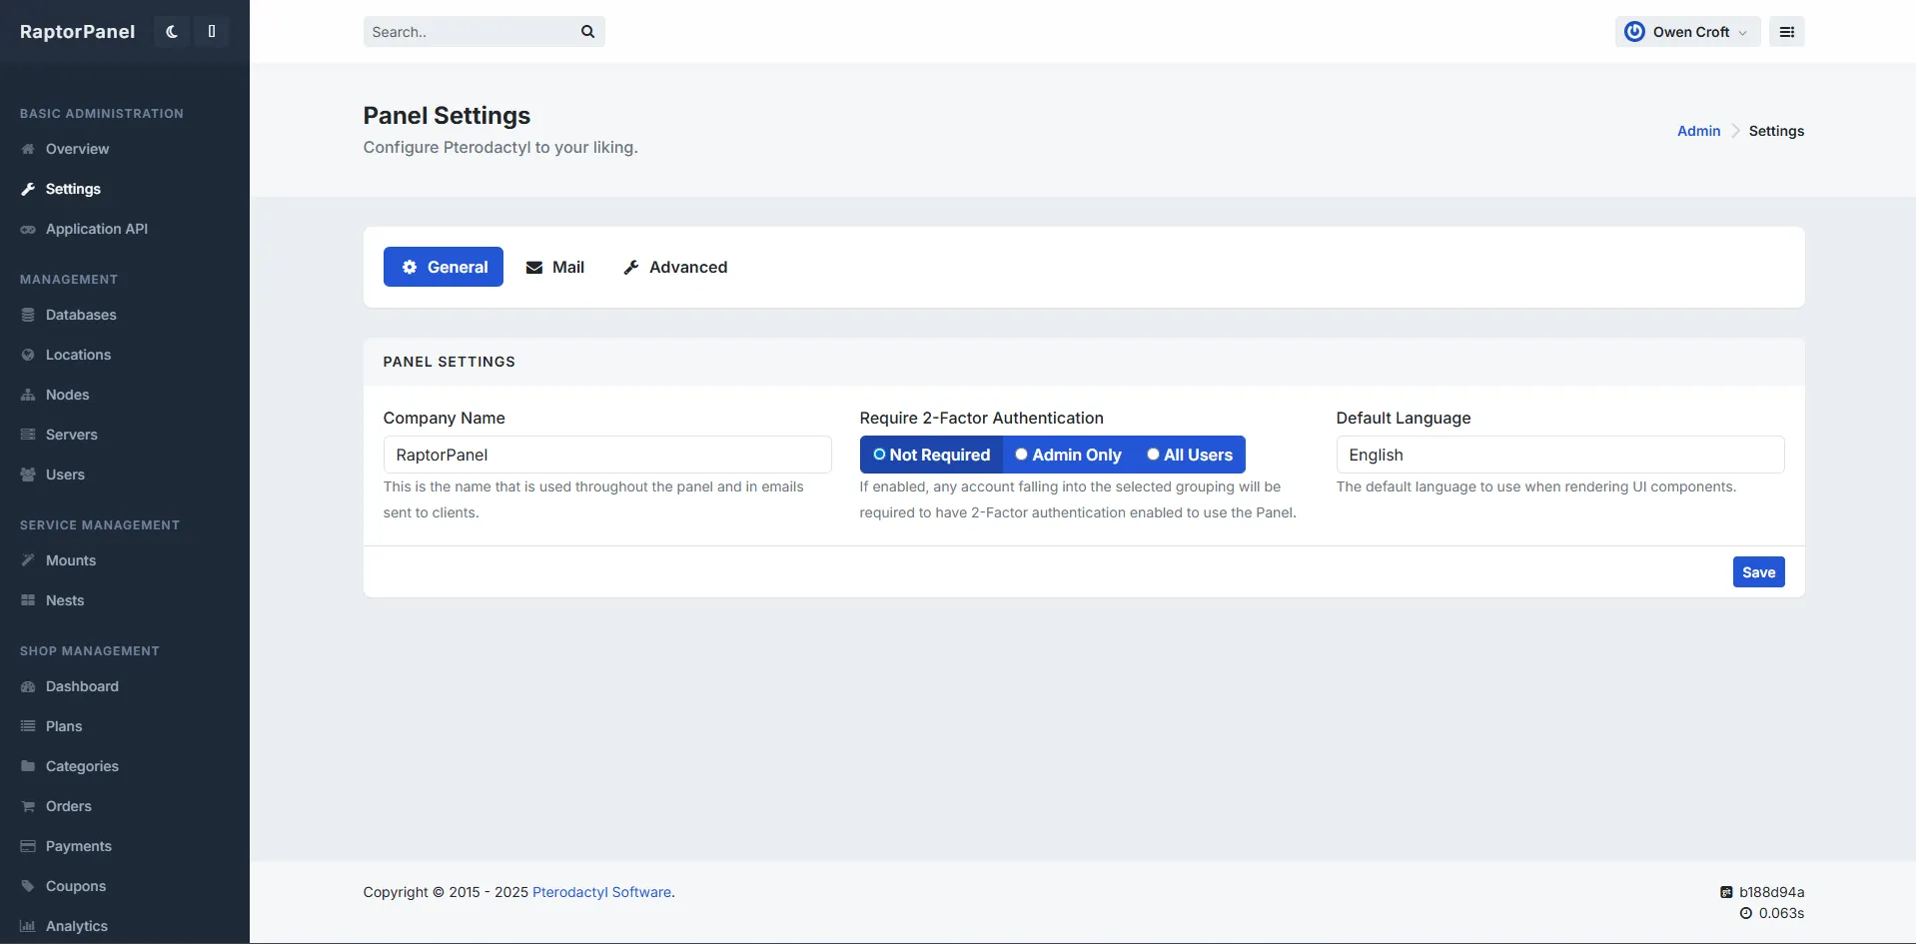Click the Admin breadcrumb link
This screenshot has width=1916, height=944.
click(1698, 131)
